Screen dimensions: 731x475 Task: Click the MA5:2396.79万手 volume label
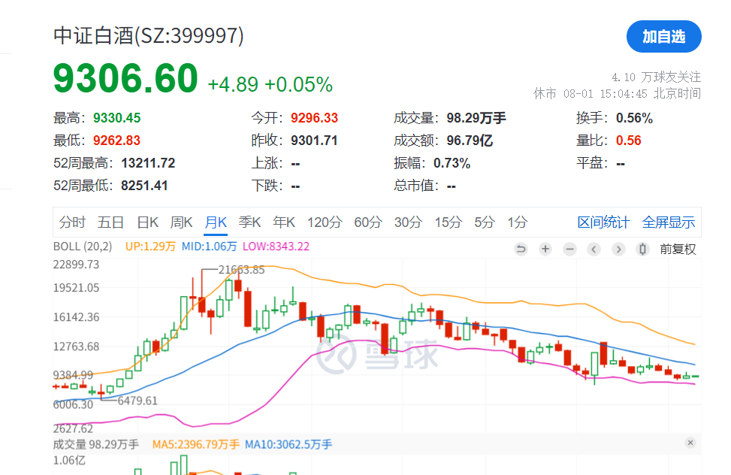[196, 445]
